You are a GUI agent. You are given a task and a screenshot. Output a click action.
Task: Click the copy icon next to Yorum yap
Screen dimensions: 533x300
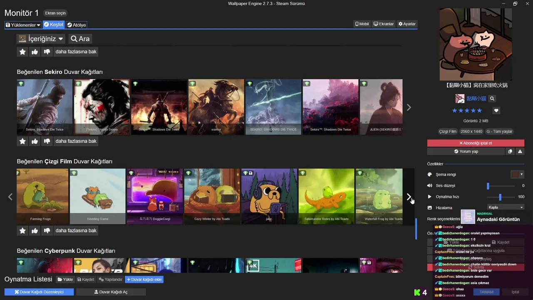point(510,152)
